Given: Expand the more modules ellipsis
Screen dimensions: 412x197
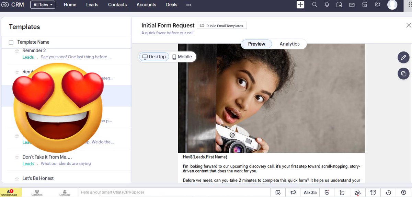Looking at the screenshot, I should 189,5.
